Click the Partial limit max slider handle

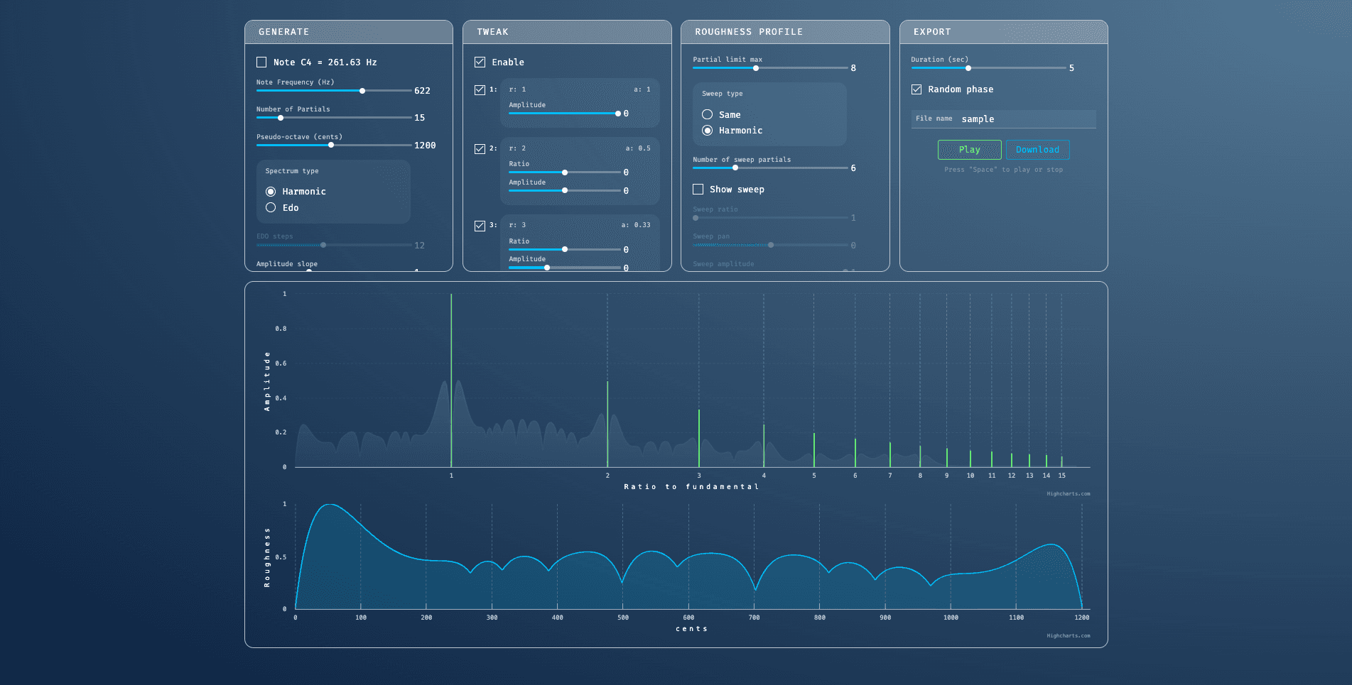click(756, 68)
